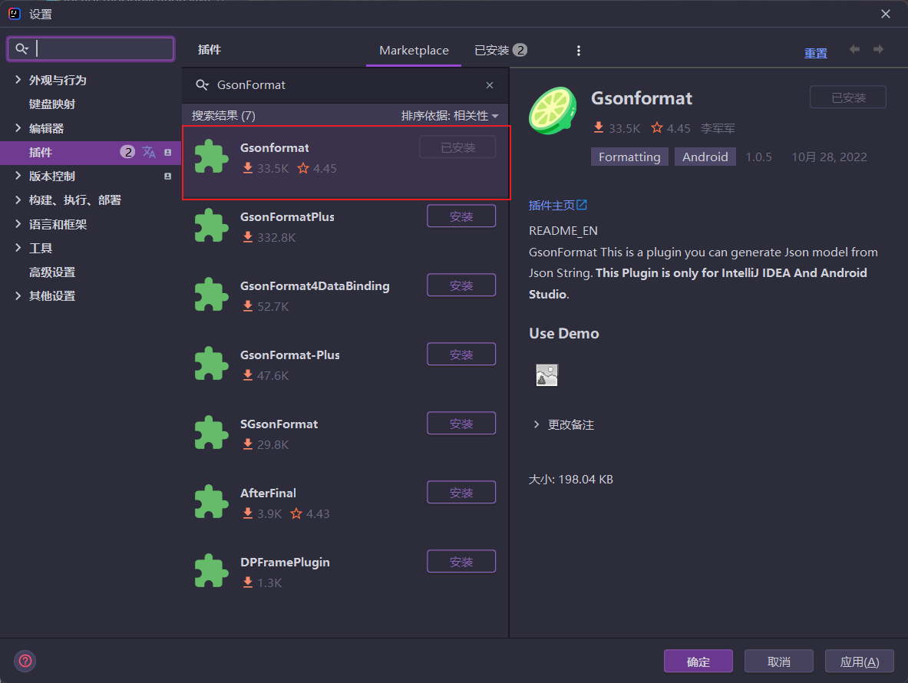908x683 pixels.
Task: Select 高级设置 in settings tree
Action: click(52, 272)
